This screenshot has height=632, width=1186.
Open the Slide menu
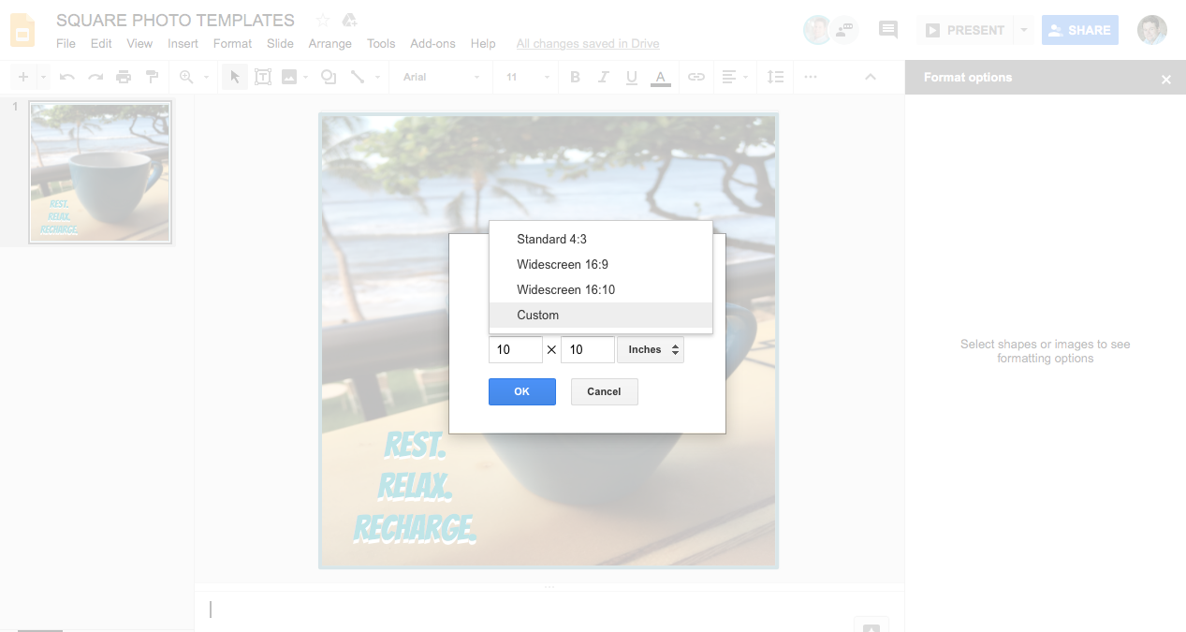[x=280, y=43]
